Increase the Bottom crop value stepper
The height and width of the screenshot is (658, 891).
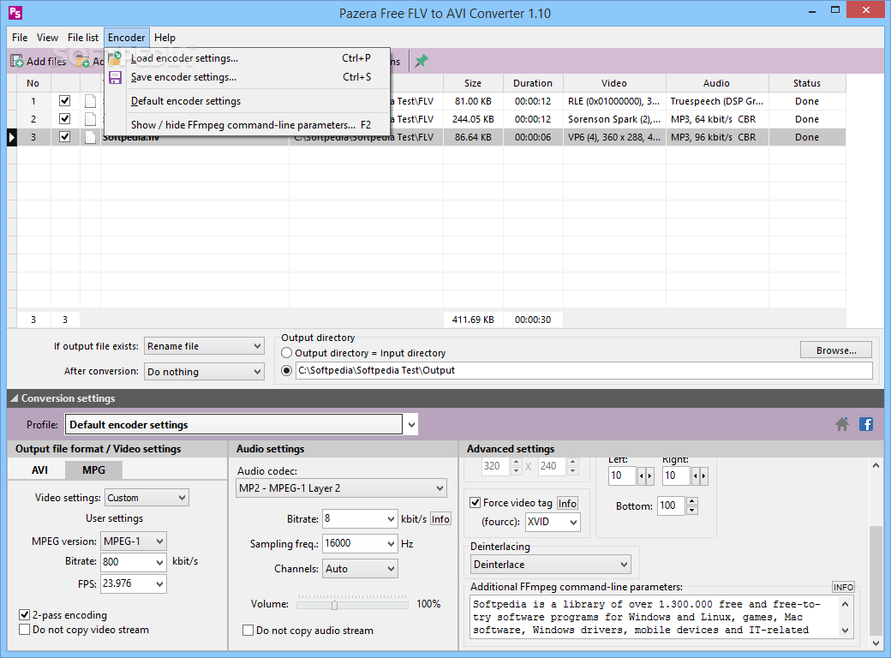pyautogui.click(x=691, y=501)
